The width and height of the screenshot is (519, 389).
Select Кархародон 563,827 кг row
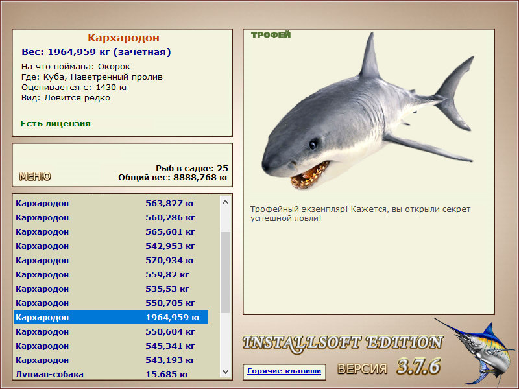tap(111, 203)
